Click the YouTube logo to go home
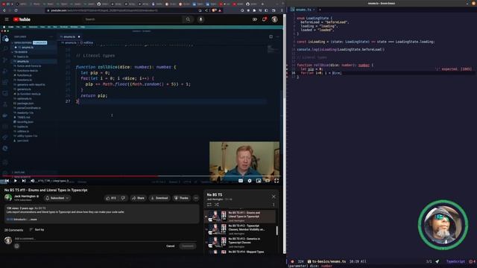The width and height of the screenshot is (477, 268). pyautogui.click(x=22, y=19)
